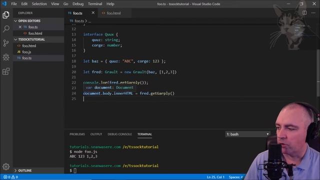This screenshot has width=320, height=180.
Task: Open the Terminal menu
Action: coord(95,4)
